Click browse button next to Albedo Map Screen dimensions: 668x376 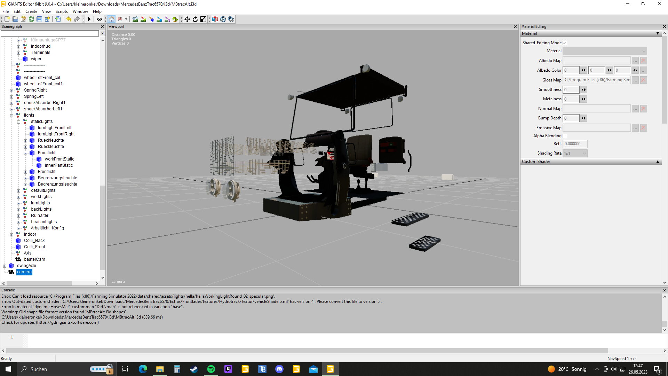click(x=635, y=61)
